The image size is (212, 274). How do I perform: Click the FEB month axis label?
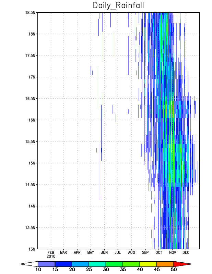[x=51, y=253]
